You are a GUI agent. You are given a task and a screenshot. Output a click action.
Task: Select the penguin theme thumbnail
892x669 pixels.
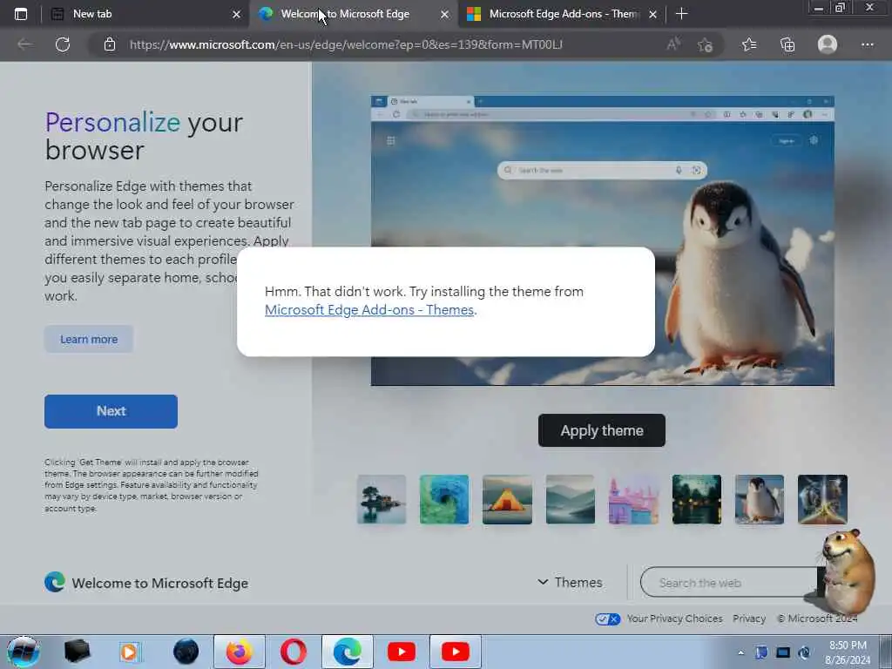coord(760,499)
